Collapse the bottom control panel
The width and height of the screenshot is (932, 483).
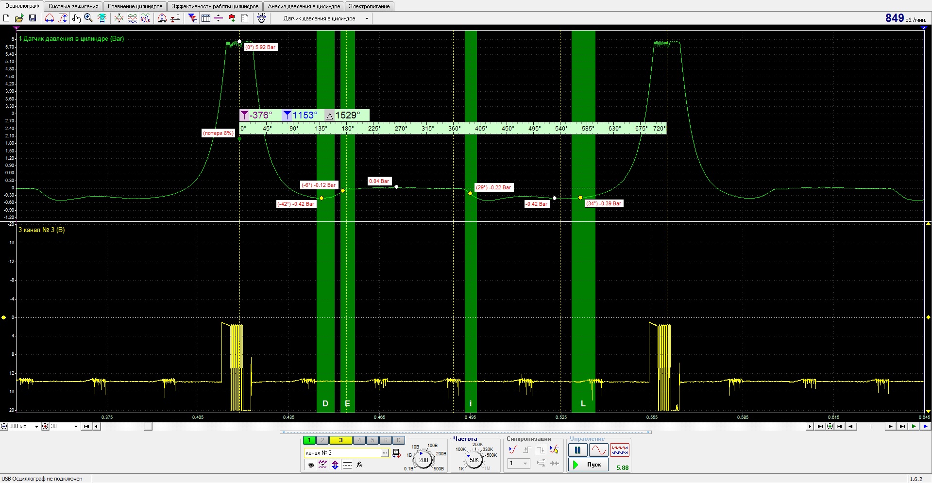(466, 432)
